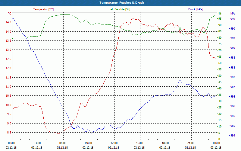Click the red "°C" axis unit label
241x151 pixels.
10,14
